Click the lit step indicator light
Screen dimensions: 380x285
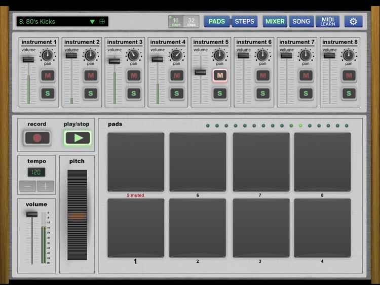[x=300, y=126]
